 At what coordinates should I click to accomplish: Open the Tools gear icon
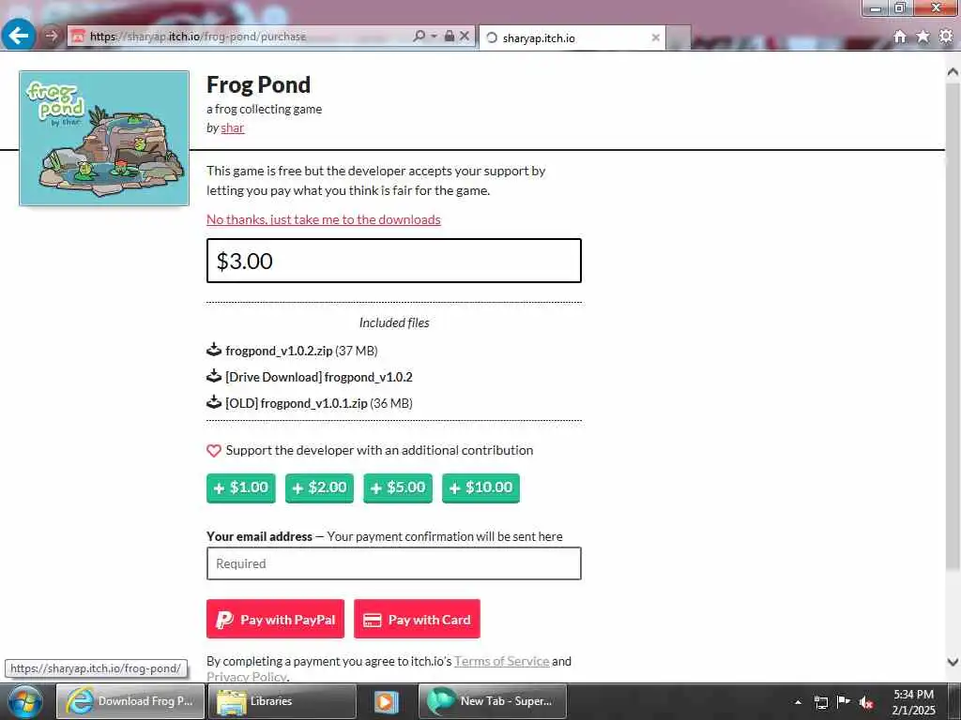[946, 37]
